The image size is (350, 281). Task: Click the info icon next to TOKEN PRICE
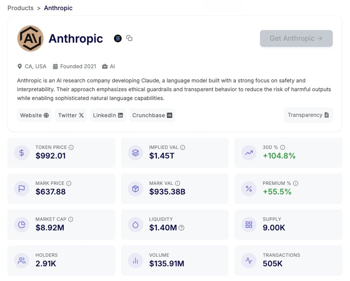tap(71, 148)
